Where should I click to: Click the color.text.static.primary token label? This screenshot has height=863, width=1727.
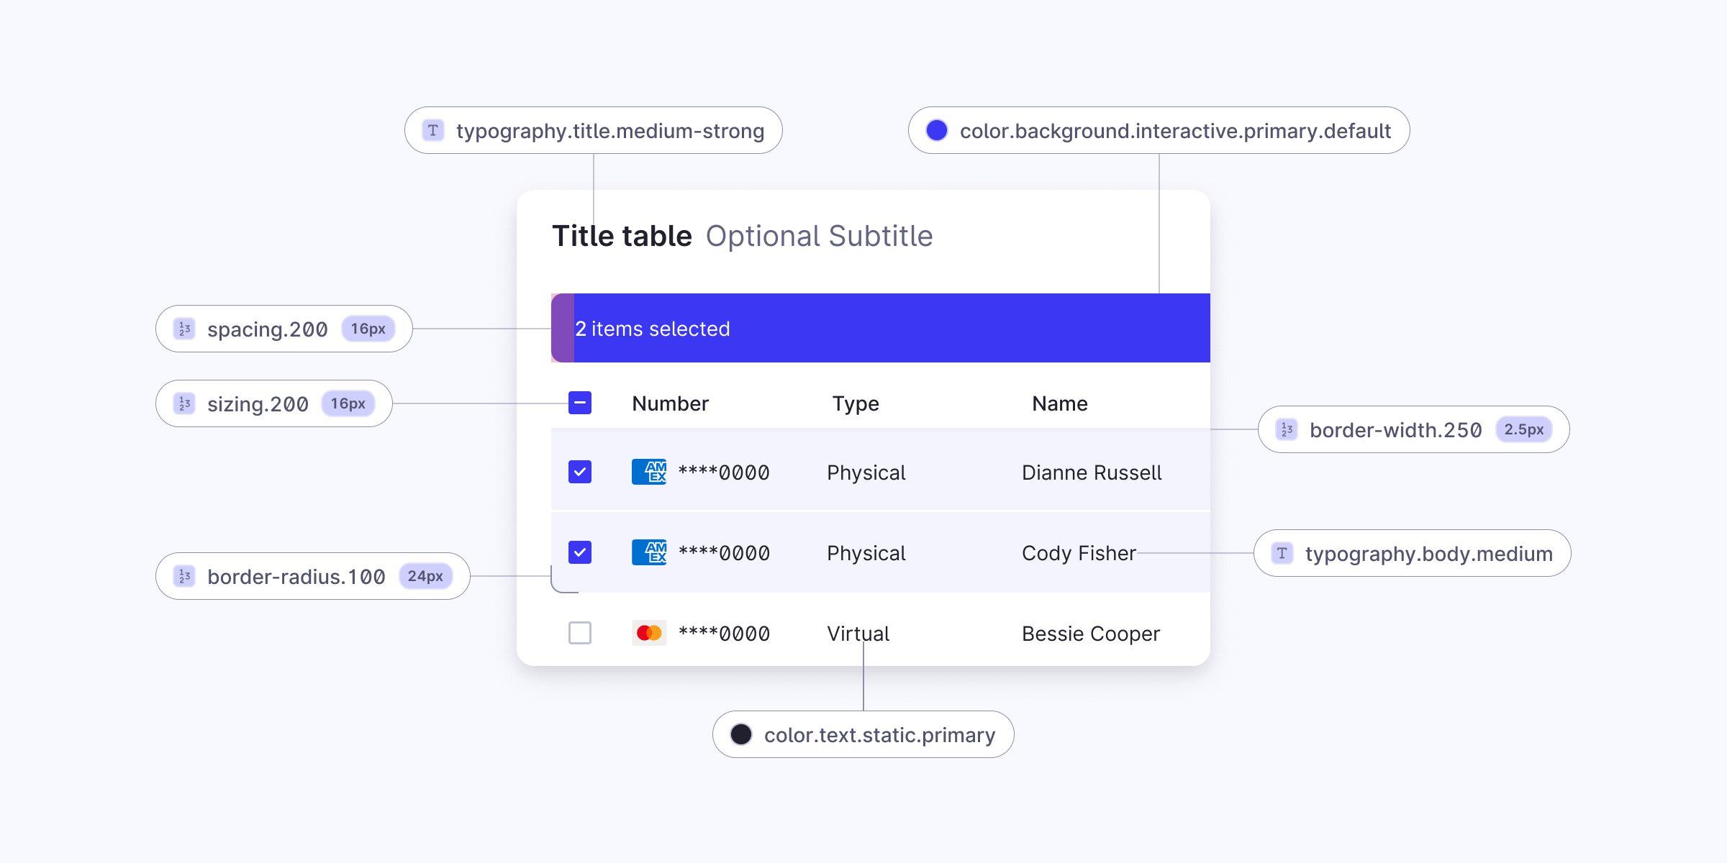[x=879, y=735]
